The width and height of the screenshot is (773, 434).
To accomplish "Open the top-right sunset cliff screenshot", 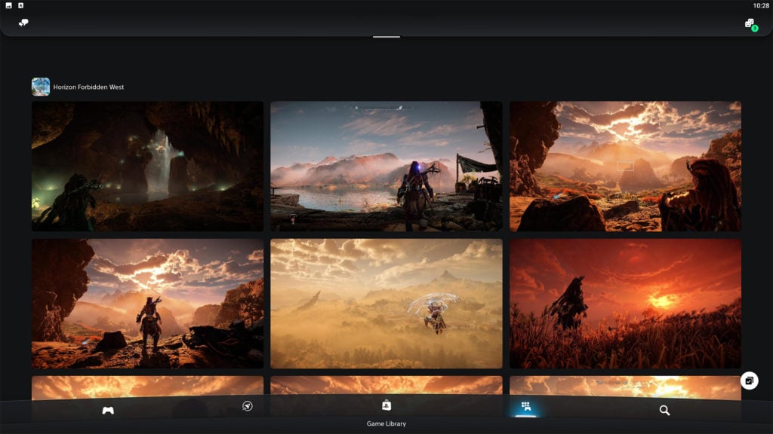I will click(x=625, y=166).
